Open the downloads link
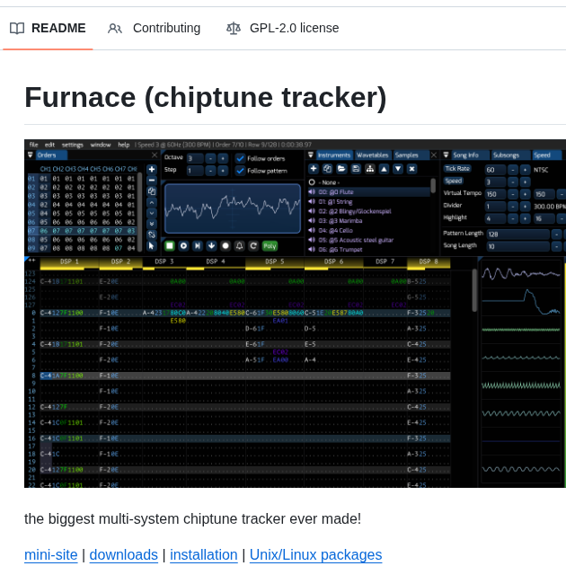This screenshot has width=566, height=566. [x=123, y=554]
